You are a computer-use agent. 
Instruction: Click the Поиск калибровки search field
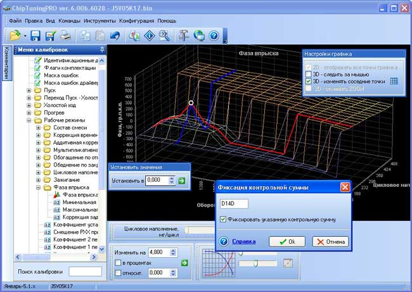pyautogui.click(x=85, y=272)
